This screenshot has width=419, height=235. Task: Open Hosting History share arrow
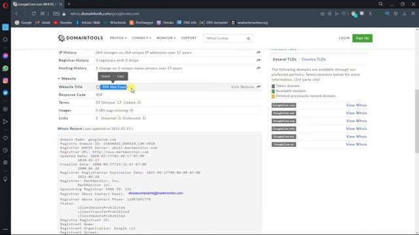click(259, 68)
